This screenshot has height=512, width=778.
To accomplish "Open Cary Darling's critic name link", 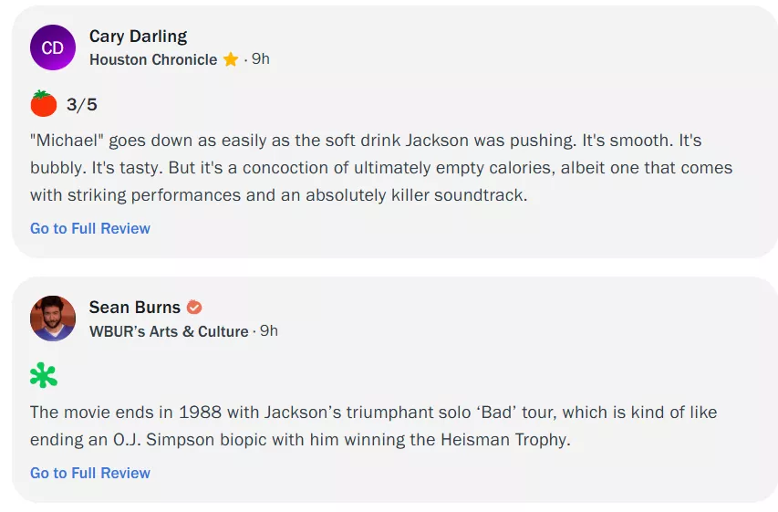I will (138, 37).
